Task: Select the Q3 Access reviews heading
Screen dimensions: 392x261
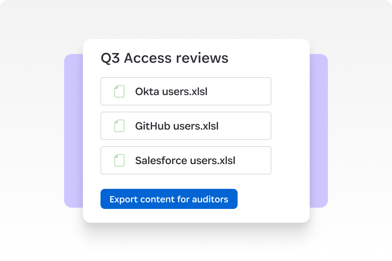Action: coord(164,58)
